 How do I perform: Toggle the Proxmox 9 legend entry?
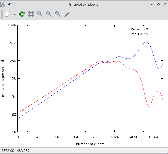[x=139, y=29]
